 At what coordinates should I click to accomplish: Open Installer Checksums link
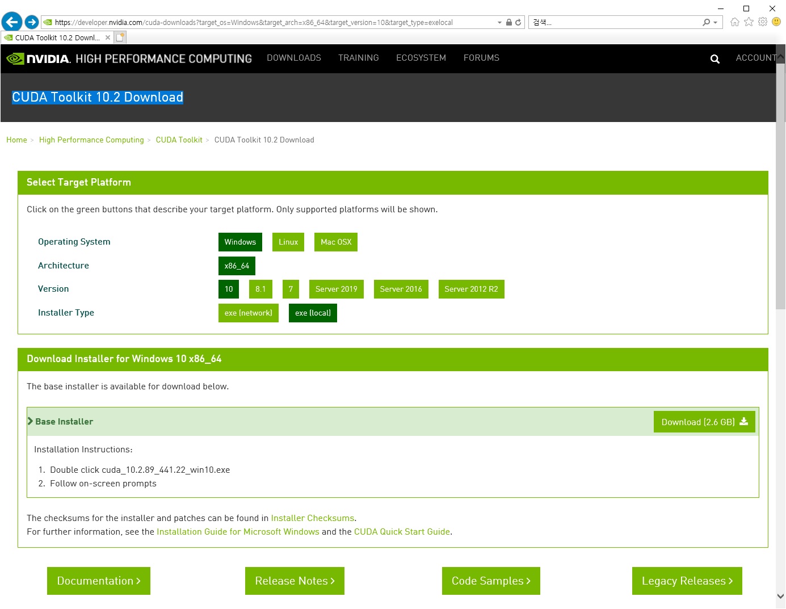point(313,518)
